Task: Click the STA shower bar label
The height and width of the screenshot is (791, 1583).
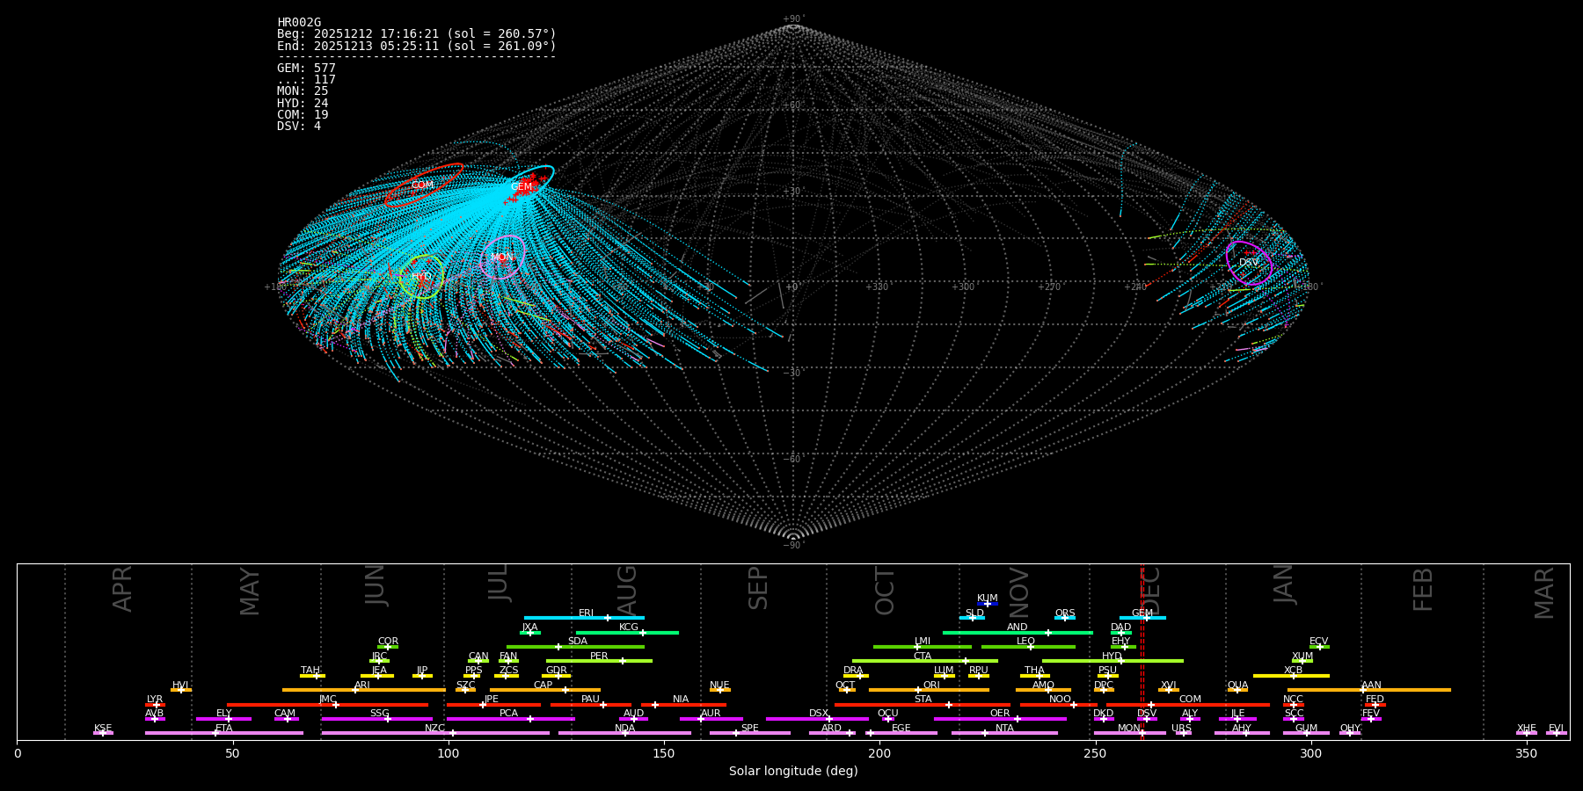Action: [923, 700]
